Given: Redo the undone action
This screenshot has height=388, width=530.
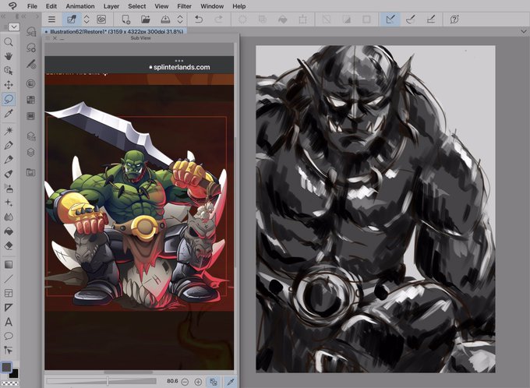Looking at the screenshot, I should (219, 19).
